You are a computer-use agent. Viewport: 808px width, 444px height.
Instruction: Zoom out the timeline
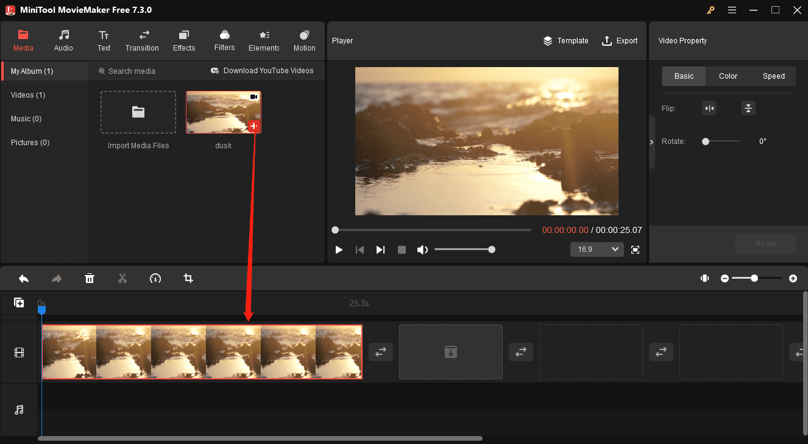pos(725,278)
